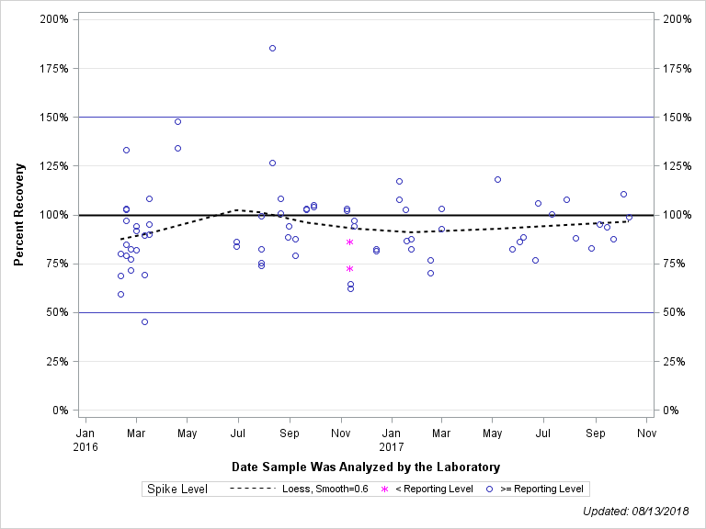
Task: Click the left axis '175%' label
Action: [54, 68]
